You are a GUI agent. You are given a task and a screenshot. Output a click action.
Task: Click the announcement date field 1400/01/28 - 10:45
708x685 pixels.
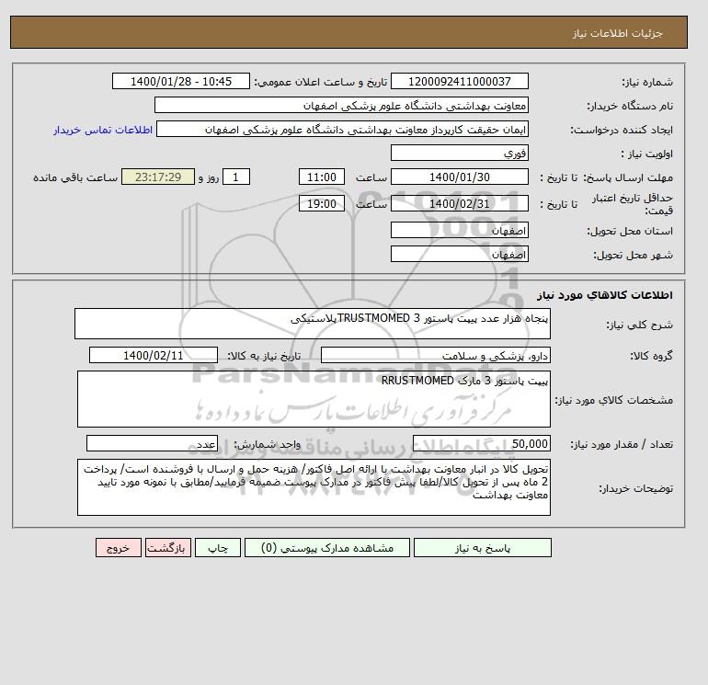pyautogui.click(x=180, y=81)
